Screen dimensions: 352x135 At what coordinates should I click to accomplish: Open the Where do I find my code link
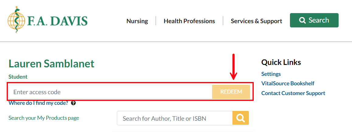(x=38, y=103)
